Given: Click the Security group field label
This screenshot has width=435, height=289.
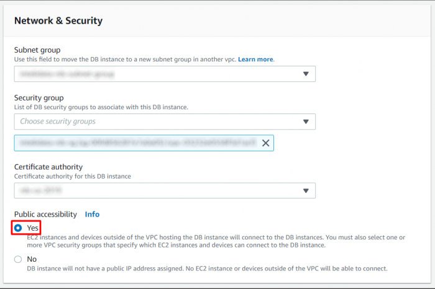Looking at the screenshot, I should pyautogui.click(x=39, y=98).
